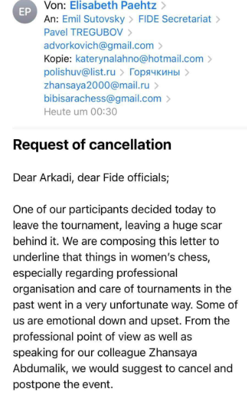Tap the Request of cancellation subject
Viewport: 247px width, 397px height.
pos(92,145)
